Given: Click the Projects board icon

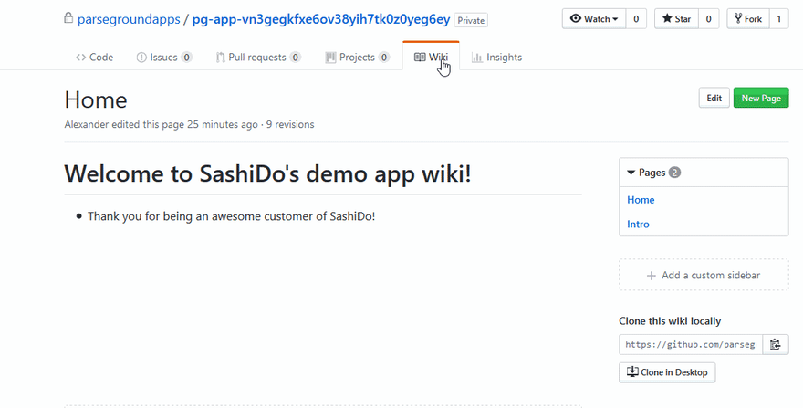Looking at the screenshot, I should point(330,58).
